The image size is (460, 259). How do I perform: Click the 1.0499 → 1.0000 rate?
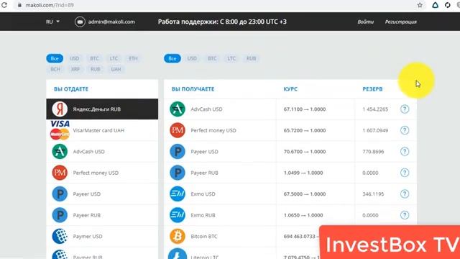click(303, 173)
